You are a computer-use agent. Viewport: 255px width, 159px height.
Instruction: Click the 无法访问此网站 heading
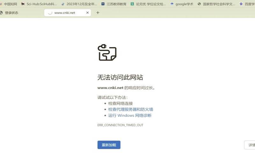(x=120, y=77)
